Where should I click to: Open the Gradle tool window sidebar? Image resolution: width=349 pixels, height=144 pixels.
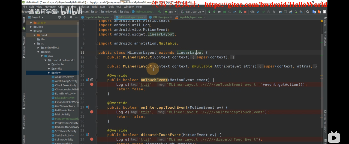[325, 22]
